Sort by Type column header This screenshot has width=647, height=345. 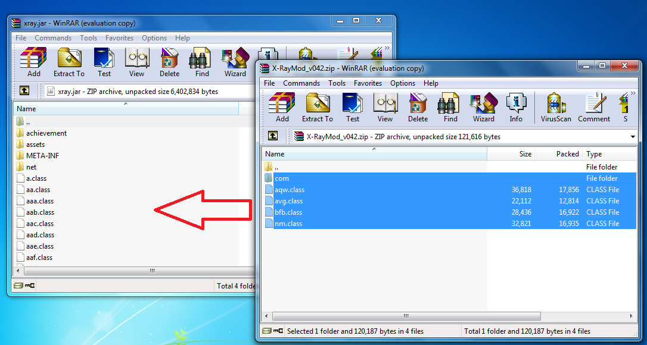[x=609, y=153]
